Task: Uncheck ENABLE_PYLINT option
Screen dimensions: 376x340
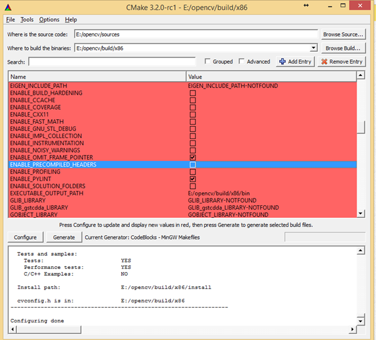Action: [x=192, y=179]
